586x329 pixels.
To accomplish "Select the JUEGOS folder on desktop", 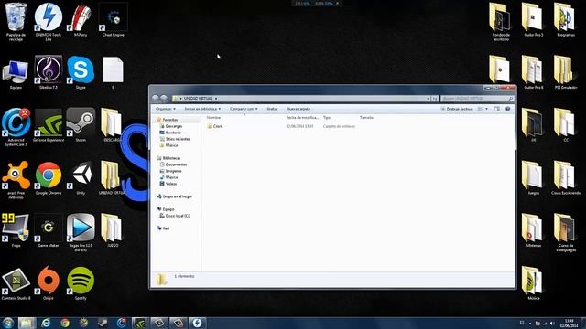I will click(x=113, y=230).
